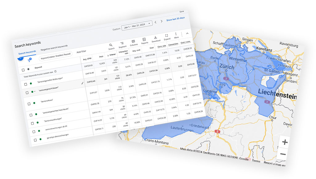Click the Impr. column header
Viewport: 316px width, 179px height.
(101, 56)
